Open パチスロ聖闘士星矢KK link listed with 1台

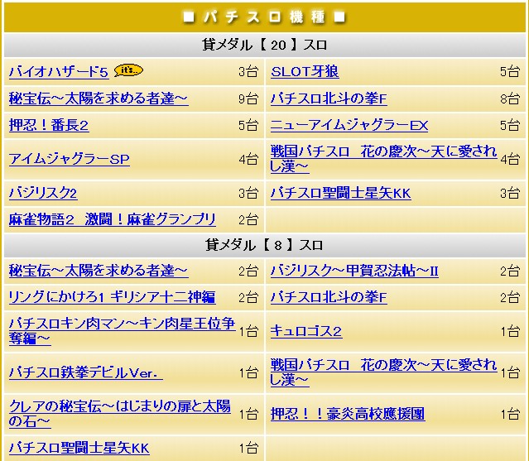[79, 448]
